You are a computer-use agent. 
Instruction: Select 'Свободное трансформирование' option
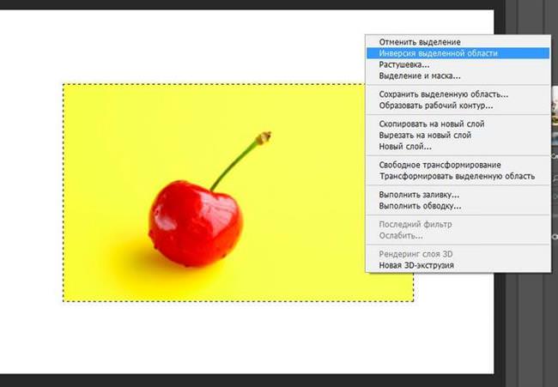(458, 165)
